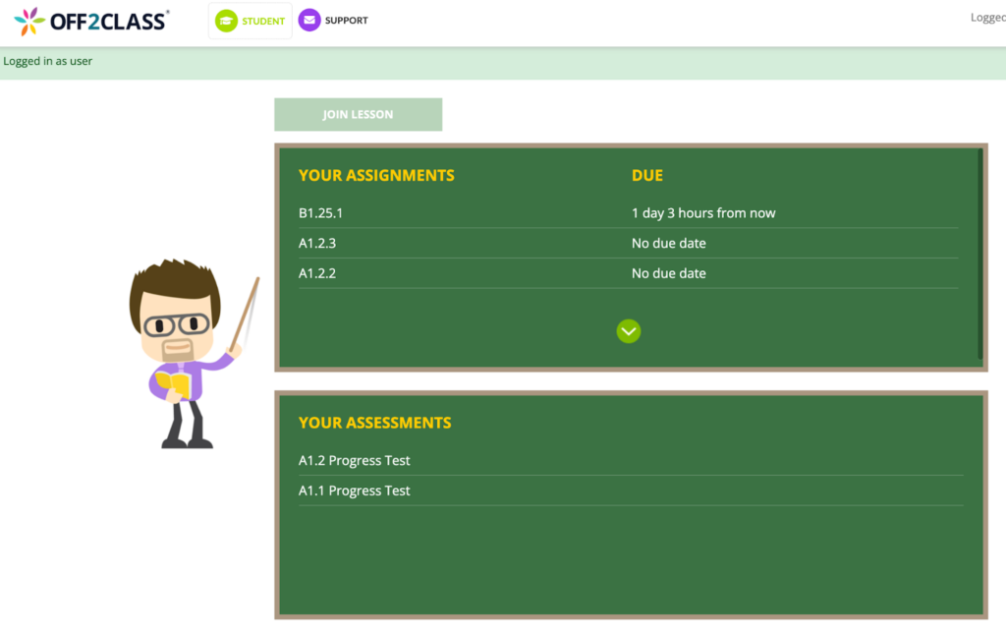The image size is (1006, 635).
Task: Open assignment B1.25.1
Action: (321, 212)
